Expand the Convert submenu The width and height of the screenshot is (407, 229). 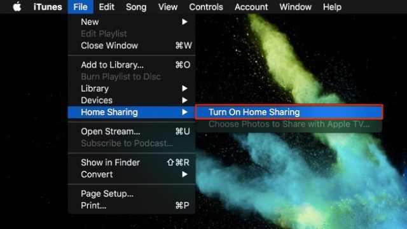(132, 174)
